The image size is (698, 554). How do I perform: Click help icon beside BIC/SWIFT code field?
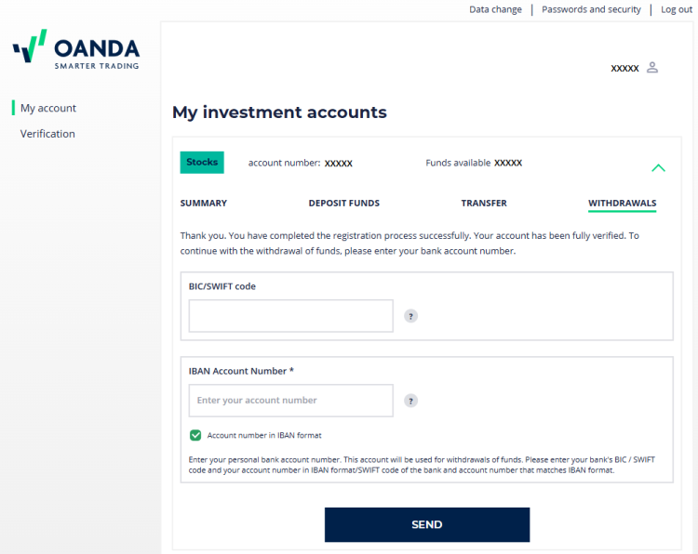click(410, 316)
